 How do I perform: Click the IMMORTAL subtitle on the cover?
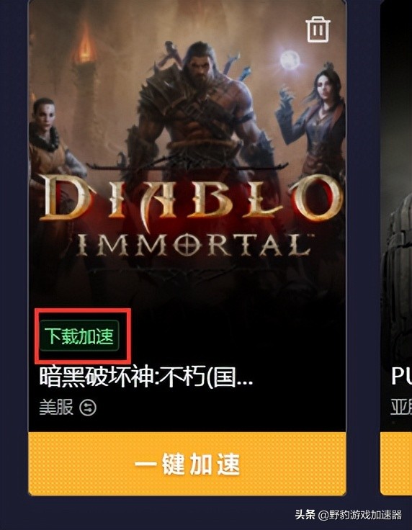click(192, 244)
